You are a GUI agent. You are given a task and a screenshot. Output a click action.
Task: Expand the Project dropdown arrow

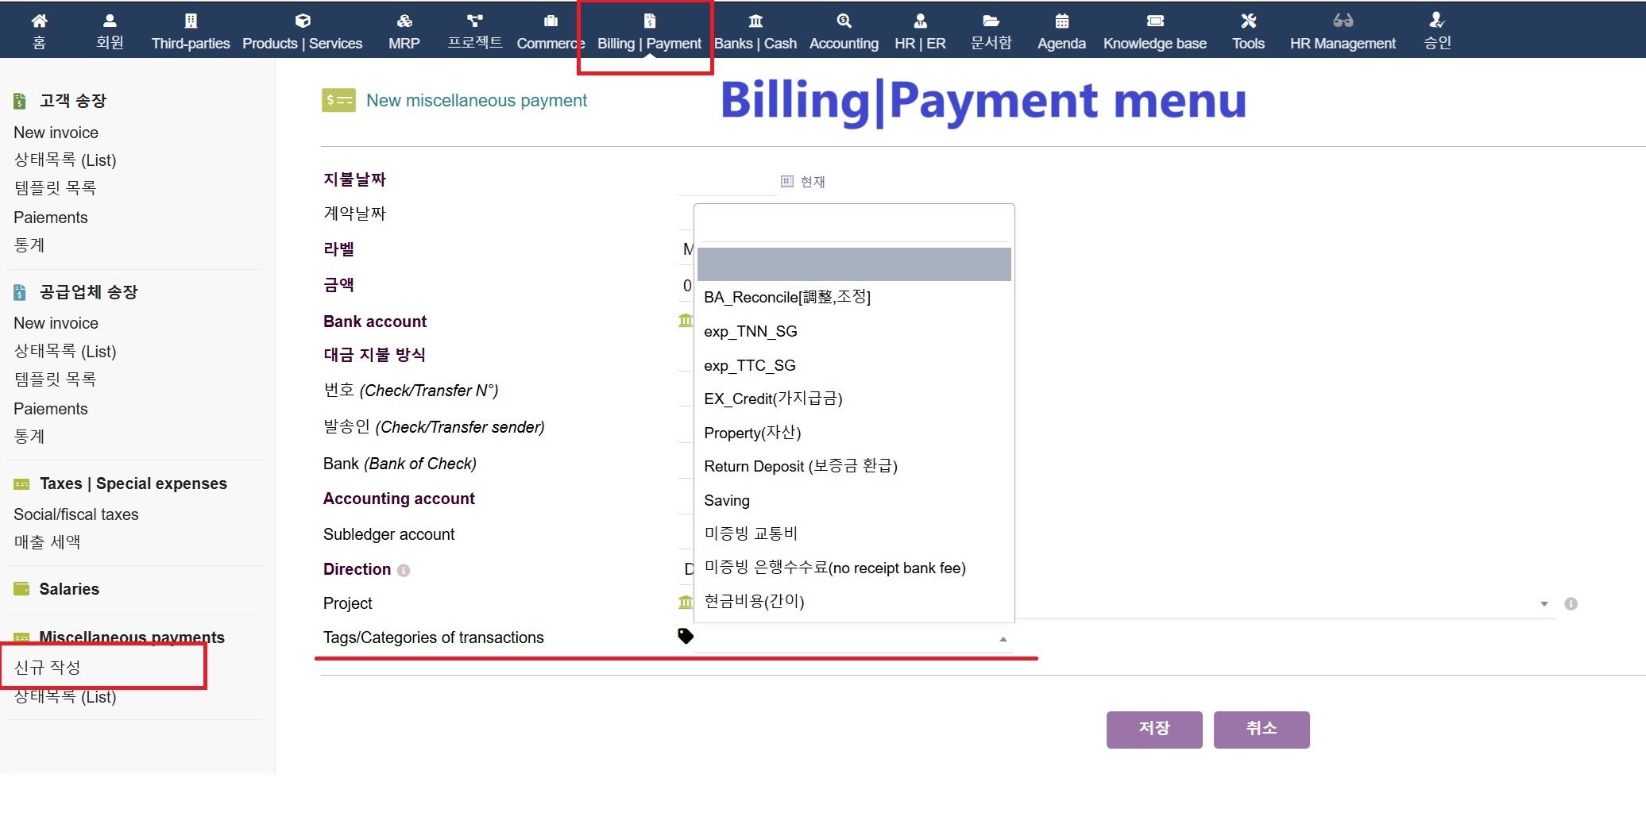(1544, 604)
